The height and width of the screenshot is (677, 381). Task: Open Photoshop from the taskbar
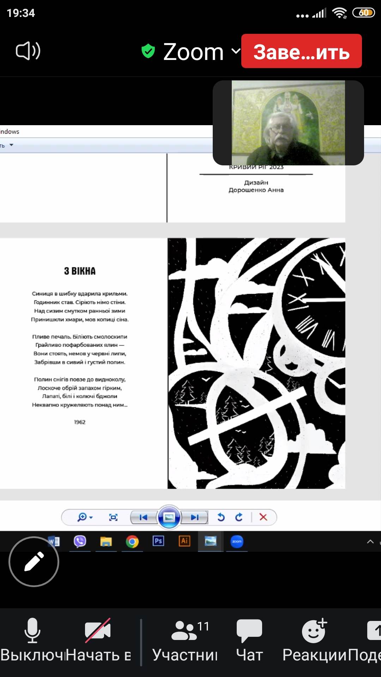tap(158, 541)
